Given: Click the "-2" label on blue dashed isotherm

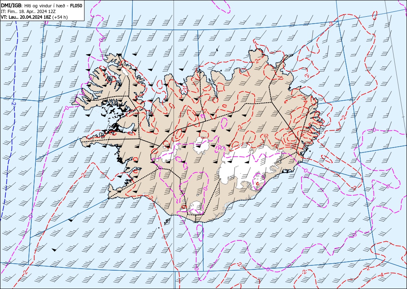Looking at the screenshot, I should 14,104.
